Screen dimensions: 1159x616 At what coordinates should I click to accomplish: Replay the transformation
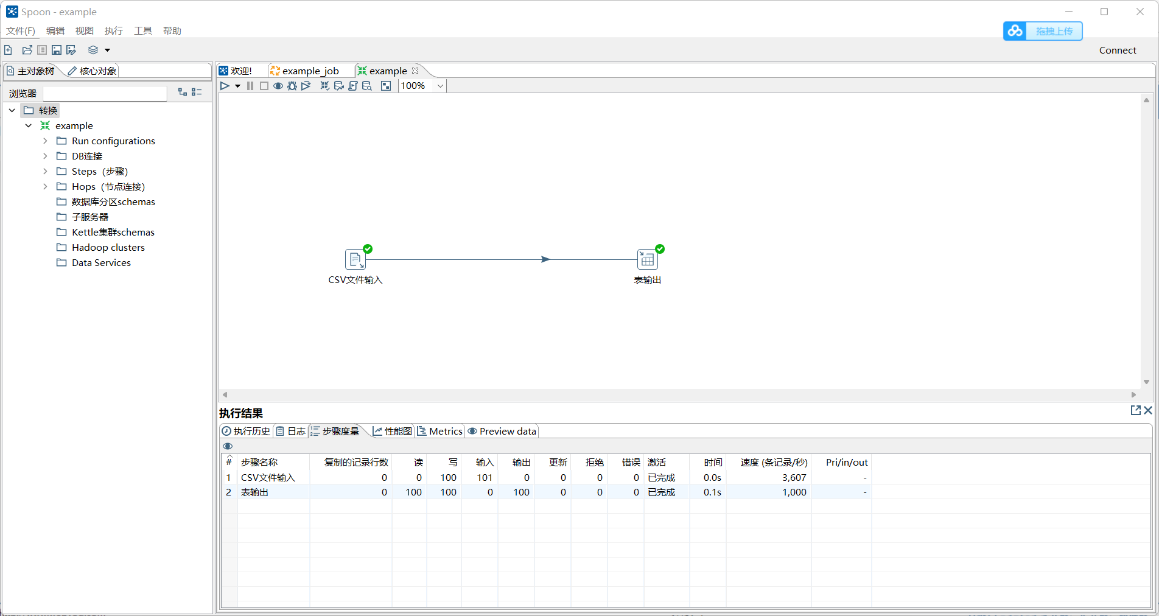point(306,86)
